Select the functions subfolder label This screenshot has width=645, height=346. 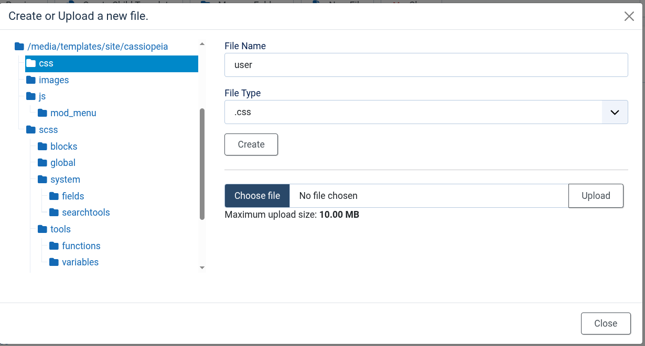point(81,246)
